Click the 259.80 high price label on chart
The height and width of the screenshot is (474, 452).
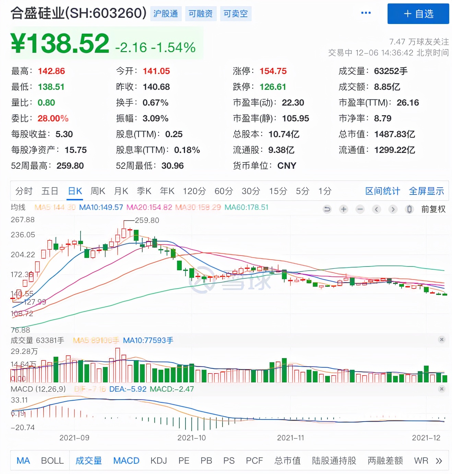tap(147, 220)
